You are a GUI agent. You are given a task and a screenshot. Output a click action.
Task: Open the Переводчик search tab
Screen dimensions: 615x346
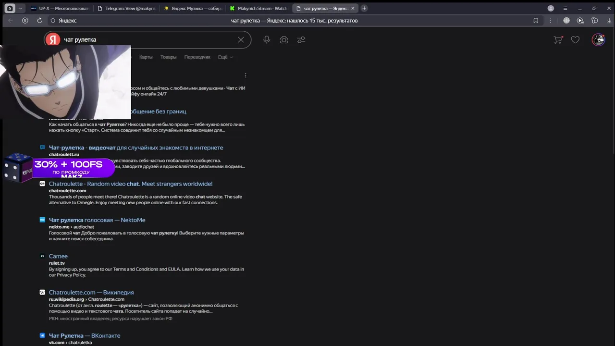point(197,57)
